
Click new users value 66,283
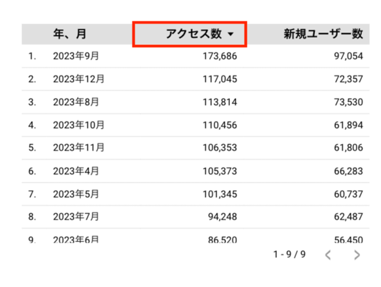tap(349, 171)
